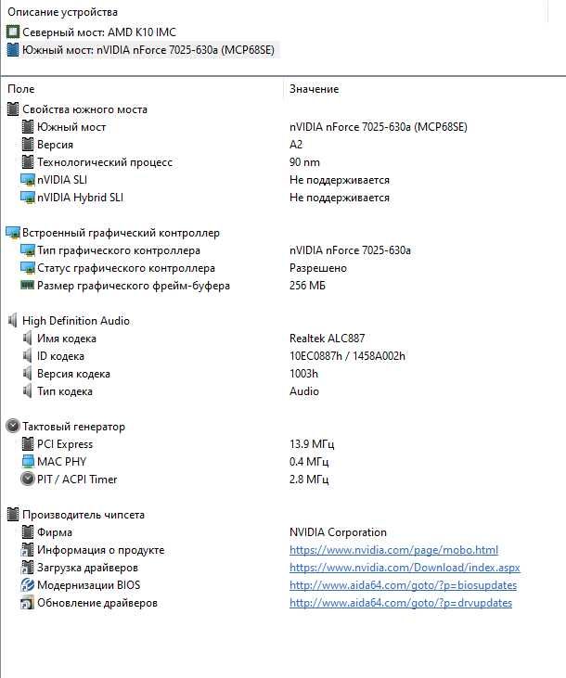Click the 'Описание устройства' header label
The width and height of the screenshot is (566, 678).
coord(63,12)
